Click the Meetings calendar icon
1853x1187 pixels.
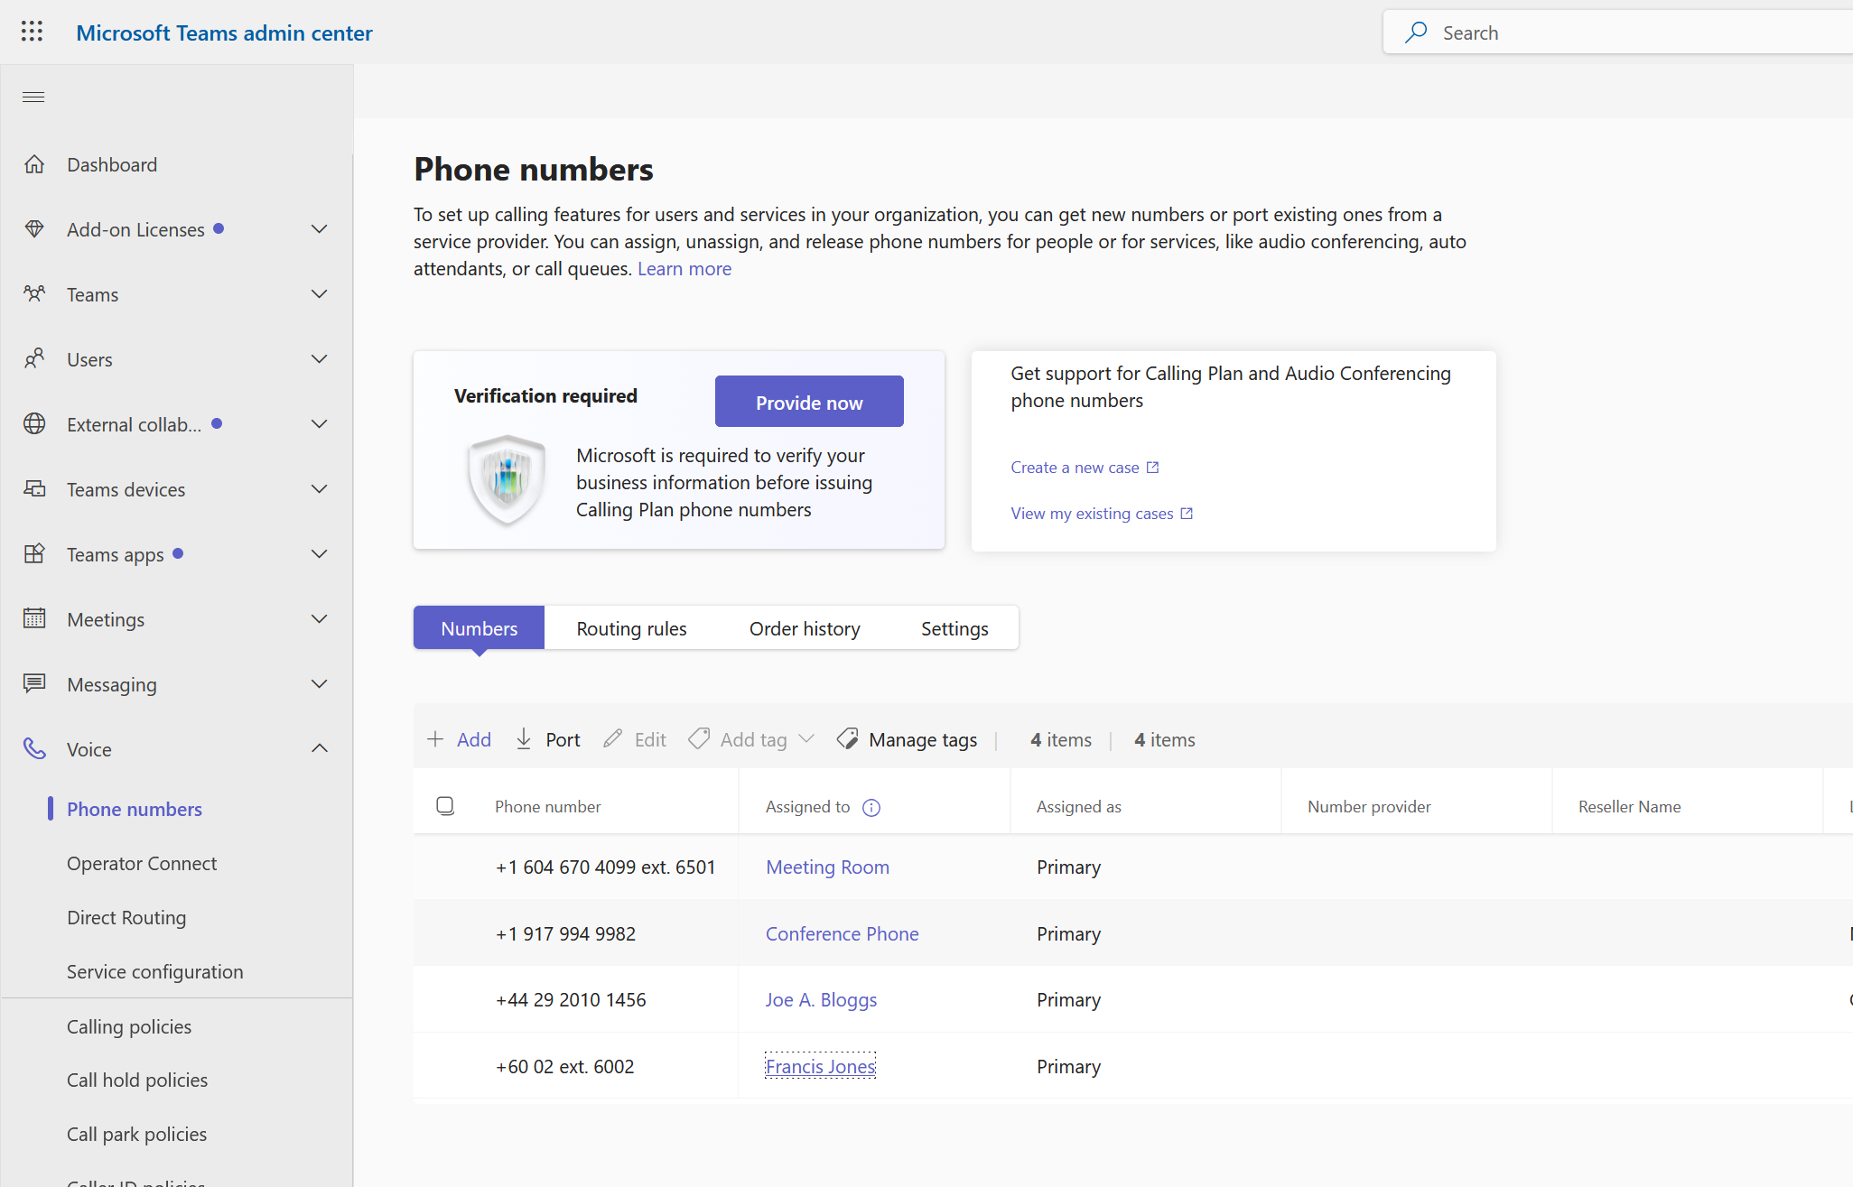tap(34, 619)
